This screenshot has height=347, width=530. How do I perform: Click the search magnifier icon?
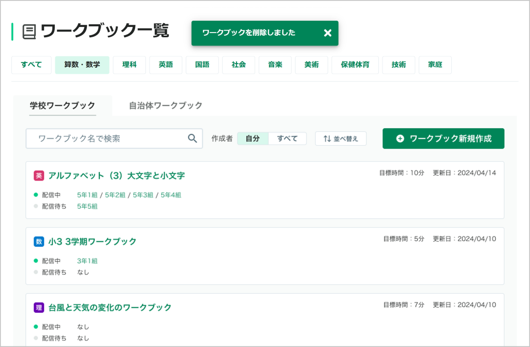click(x=193, y=138)
